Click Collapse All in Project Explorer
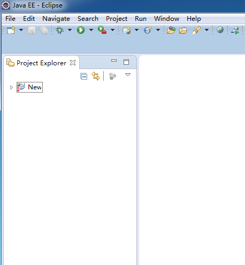The image size is (245, 265). pos(84,77)
